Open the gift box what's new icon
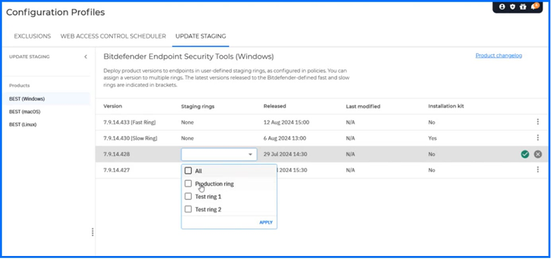551x259 pixels. (523, 7)
